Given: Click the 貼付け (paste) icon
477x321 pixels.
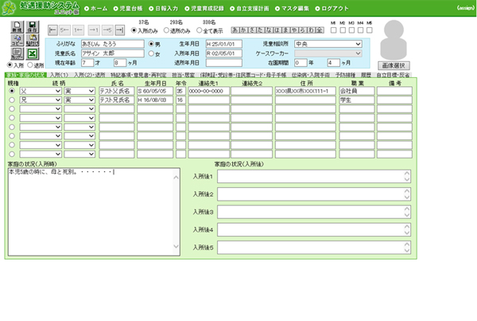Looking at the screenshot, I should [33, 41].
